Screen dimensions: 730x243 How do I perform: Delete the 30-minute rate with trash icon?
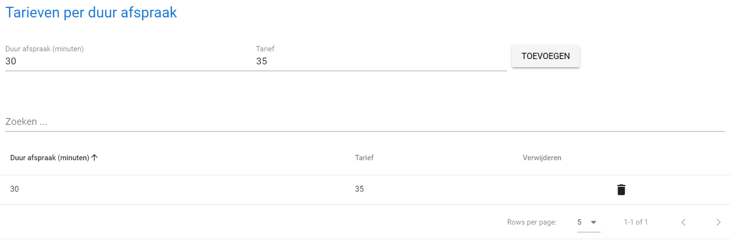pyautogui.click(x=621, y=190)
